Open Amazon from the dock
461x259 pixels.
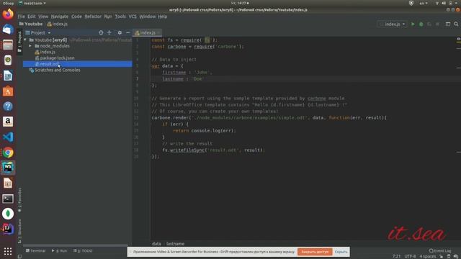tap(8, 122)
